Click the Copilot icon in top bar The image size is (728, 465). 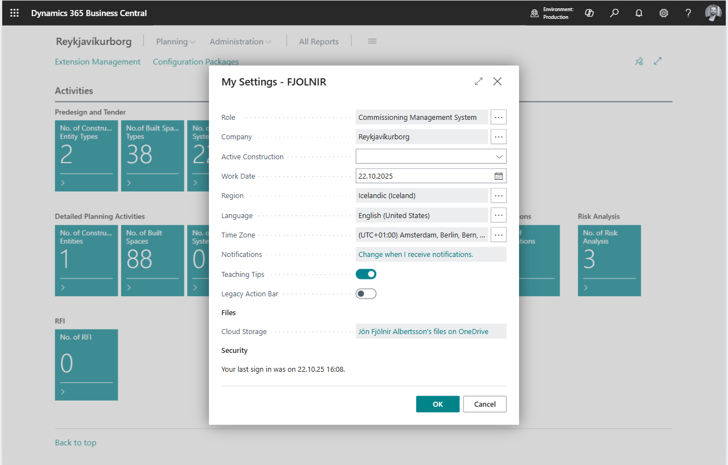pos(590,13)
